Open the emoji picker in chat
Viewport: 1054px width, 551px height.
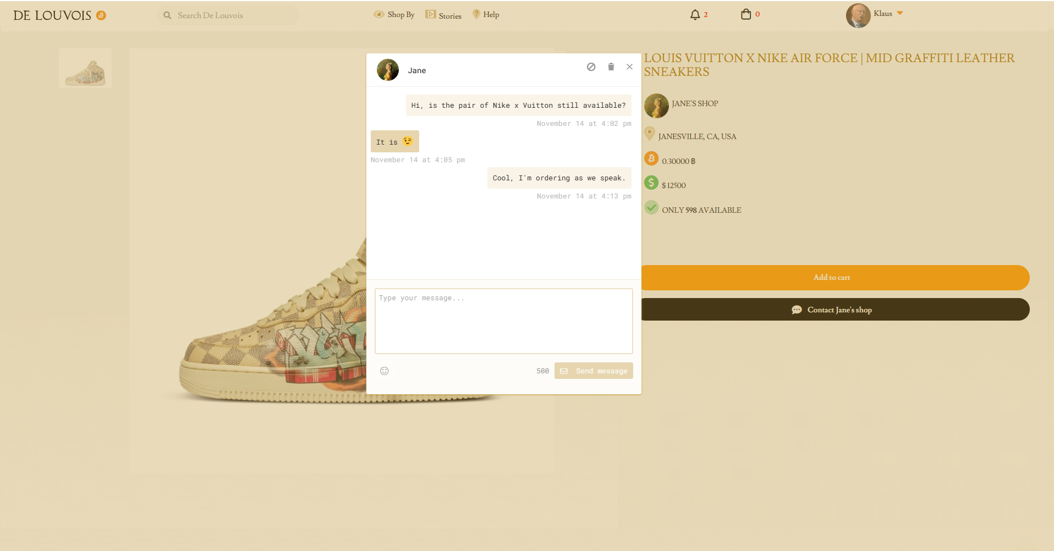coord(385,371)
